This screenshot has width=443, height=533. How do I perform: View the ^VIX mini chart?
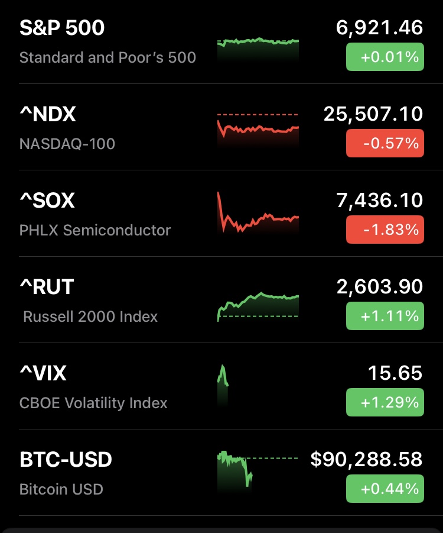[x=223, y=385]
